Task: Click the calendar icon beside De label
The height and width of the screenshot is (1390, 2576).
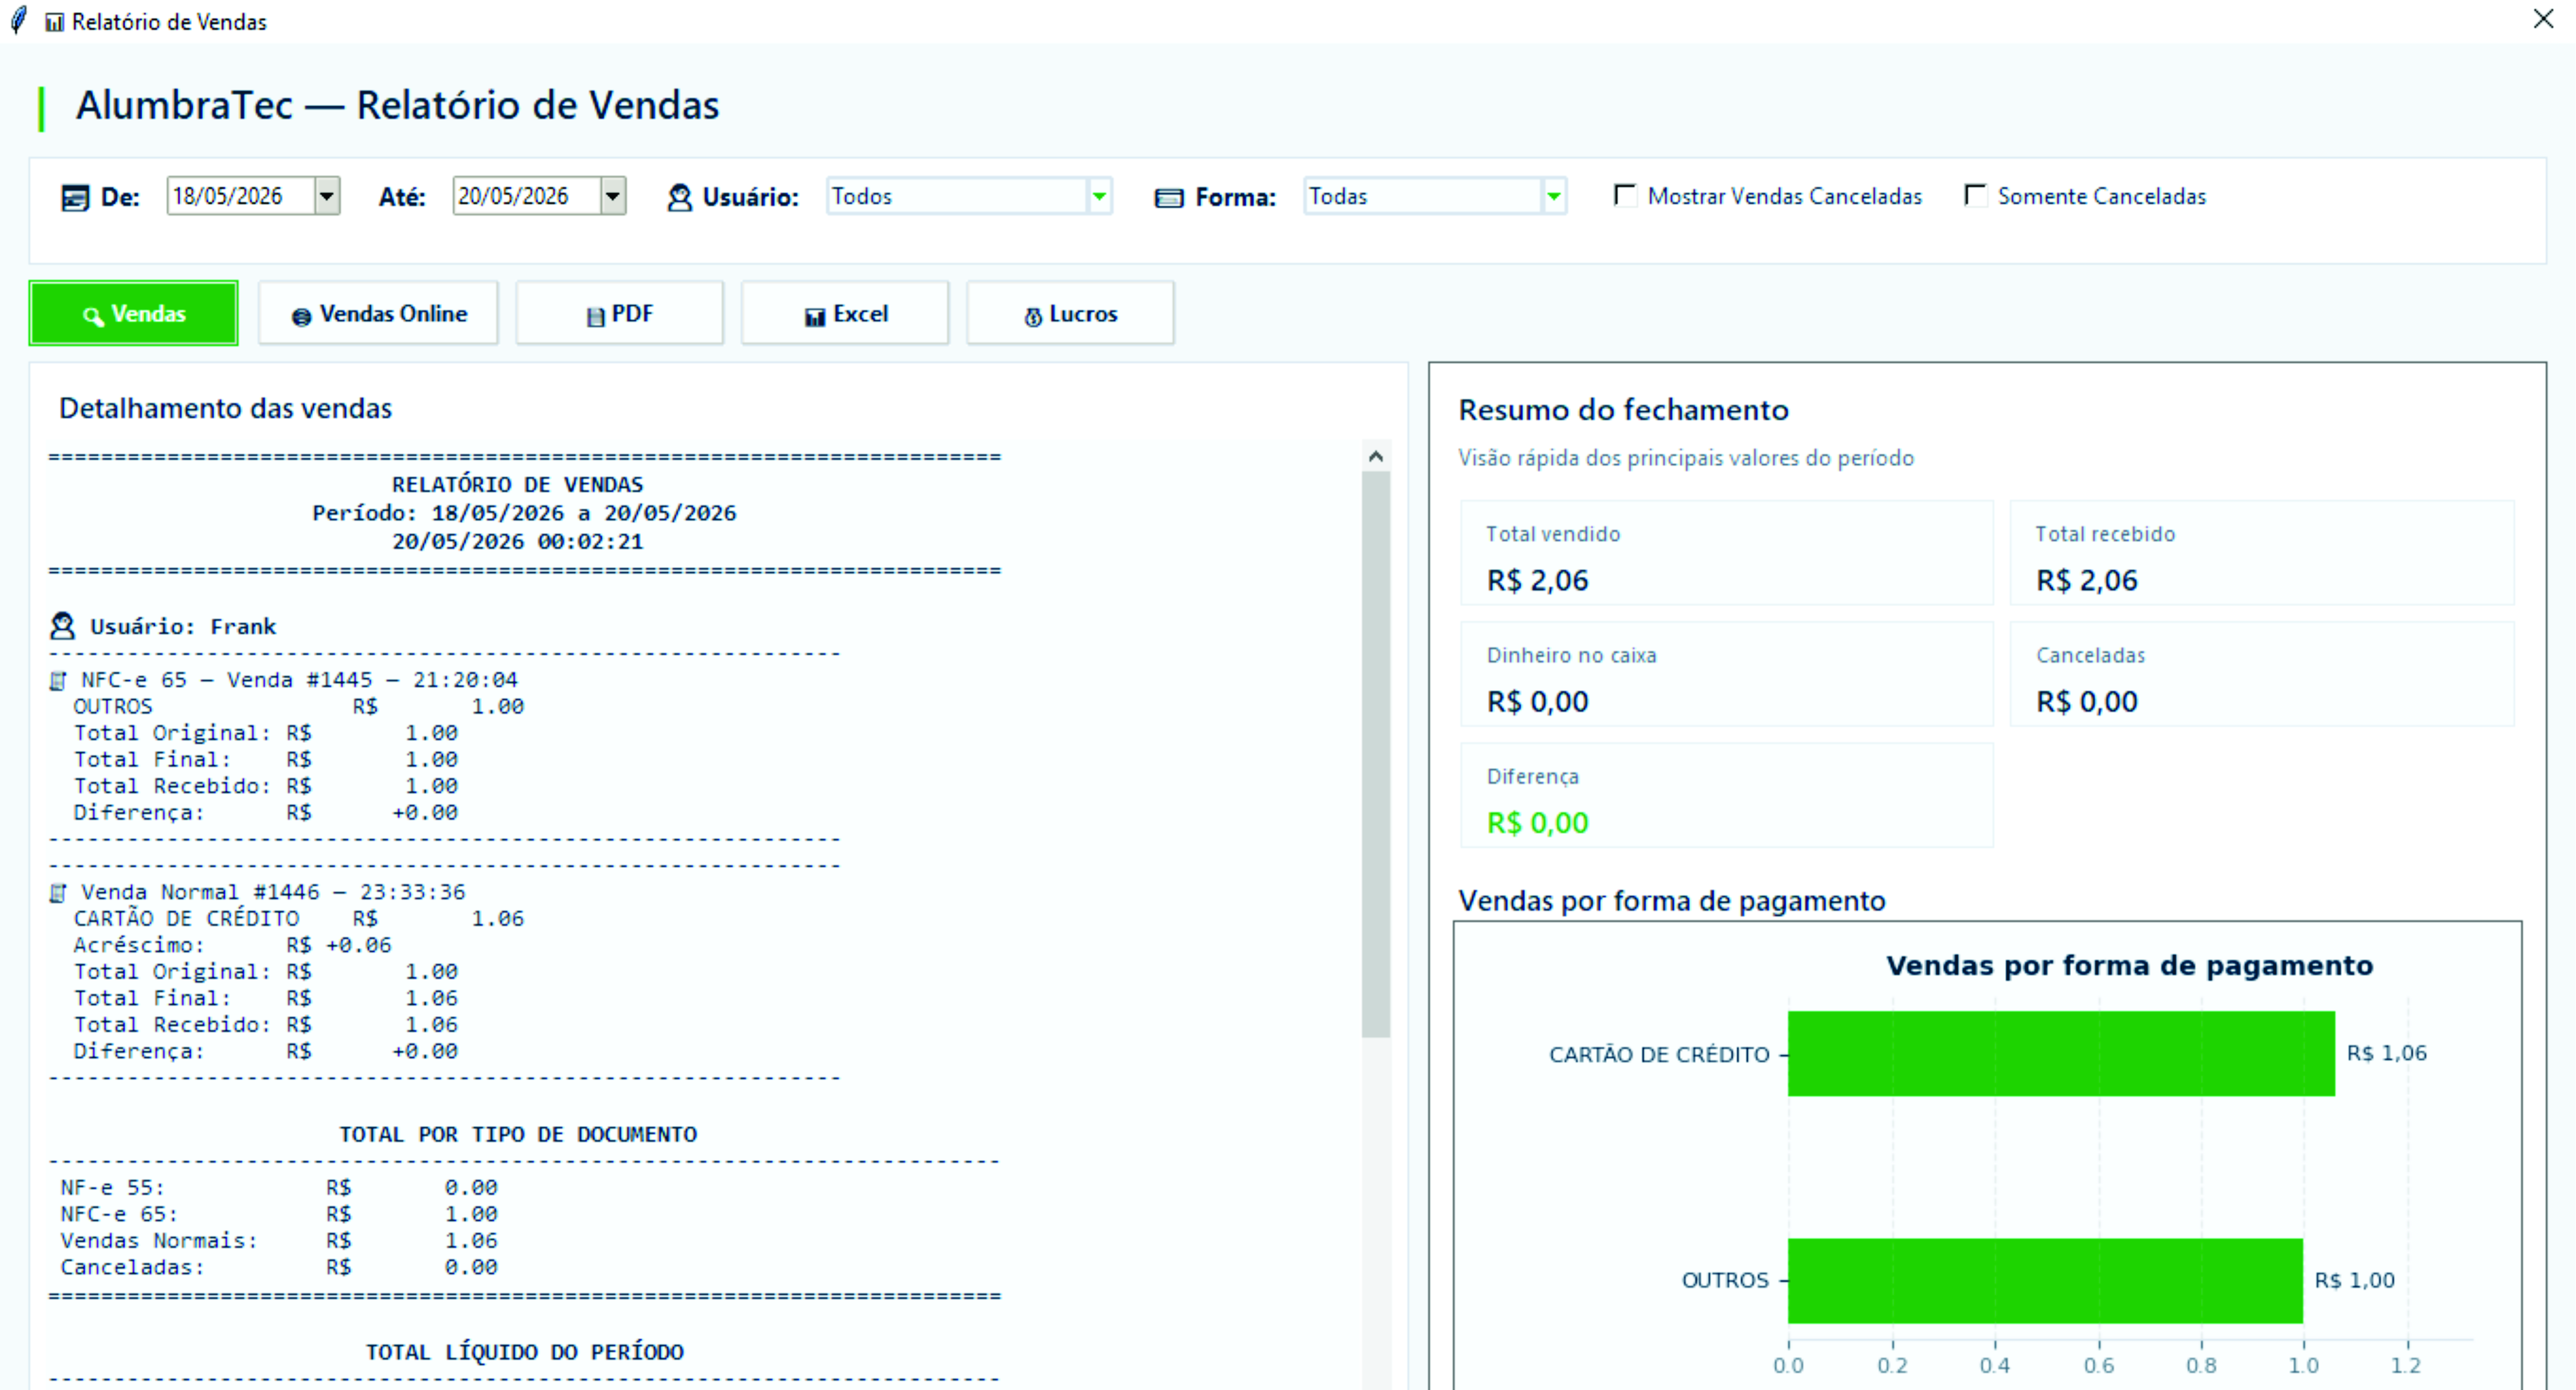Action: pos(75,198)
